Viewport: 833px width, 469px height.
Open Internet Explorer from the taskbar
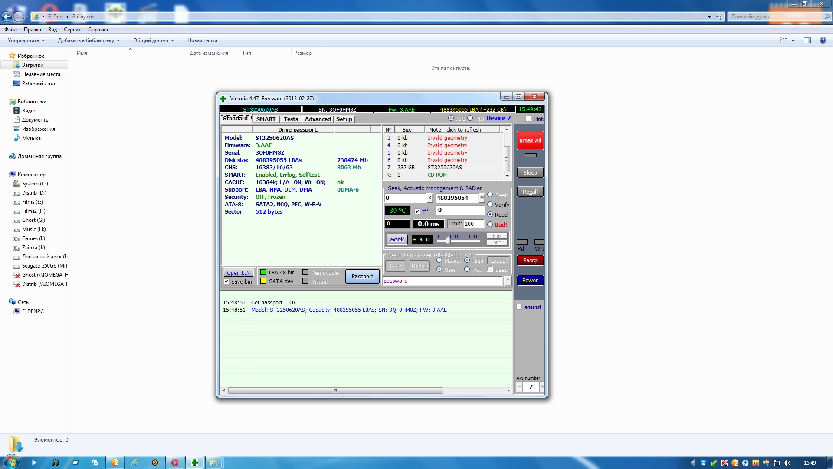click(135, 462)
